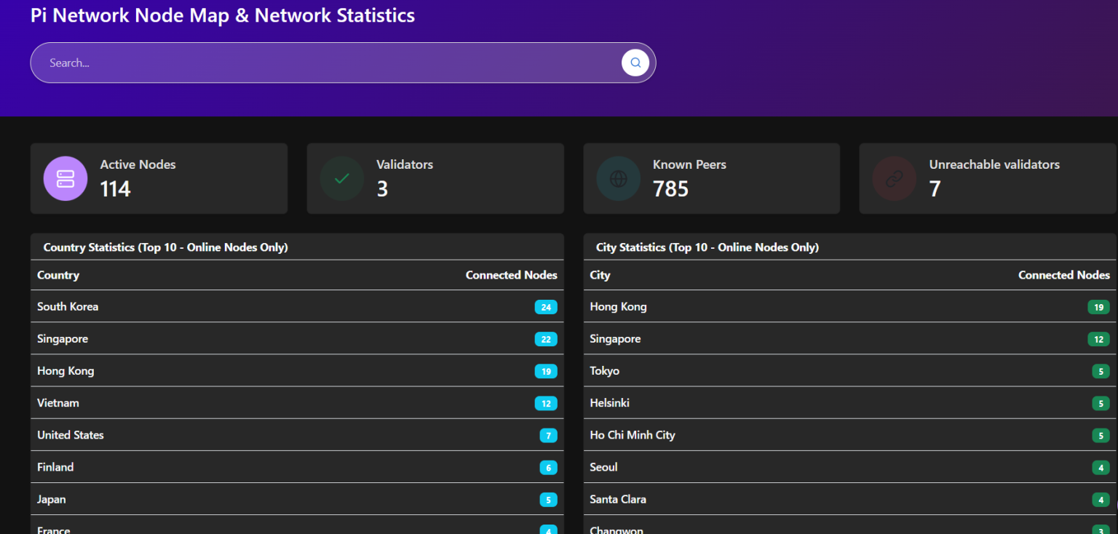Click the Country column header
Screen dimensions: 1118x534
tap(58, 275)
